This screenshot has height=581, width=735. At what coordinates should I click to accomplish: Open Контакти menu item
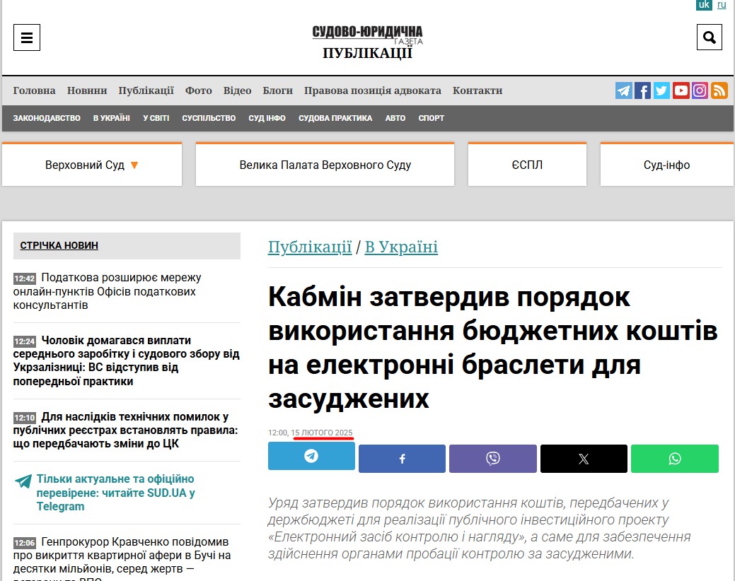coord(478,90)
